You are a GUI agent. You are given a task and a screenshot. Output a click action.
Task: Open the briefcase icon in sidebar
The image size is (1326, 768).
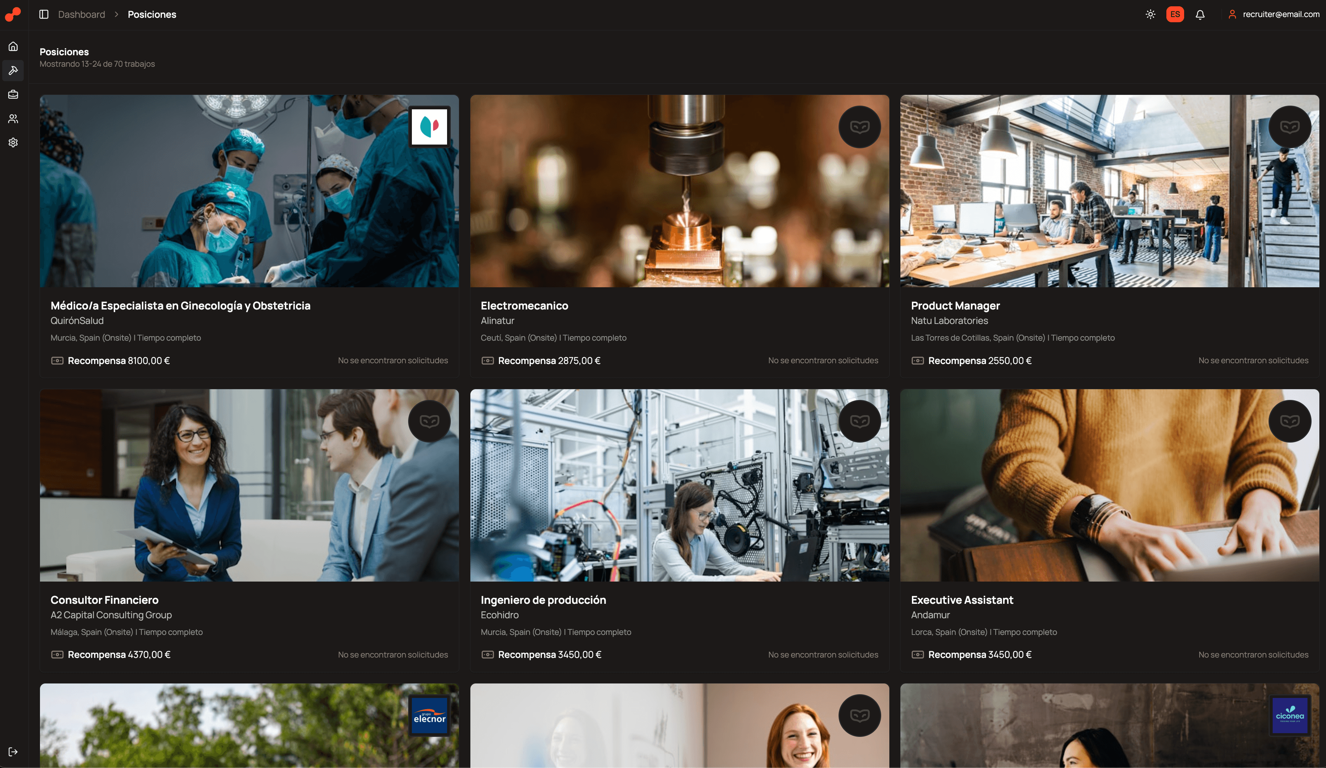(x=13, y=94)
